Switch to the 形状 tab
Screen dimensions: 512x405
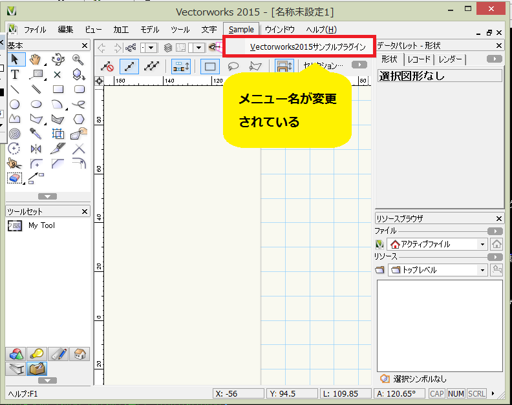390,59
